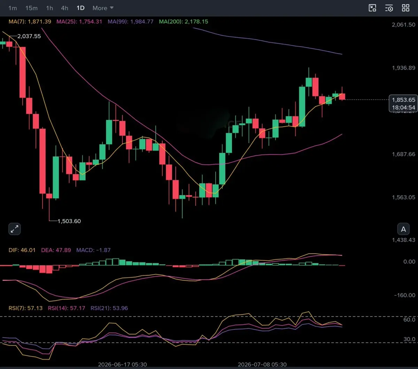Click the DEA: 47.89 value

coord(56,250)
